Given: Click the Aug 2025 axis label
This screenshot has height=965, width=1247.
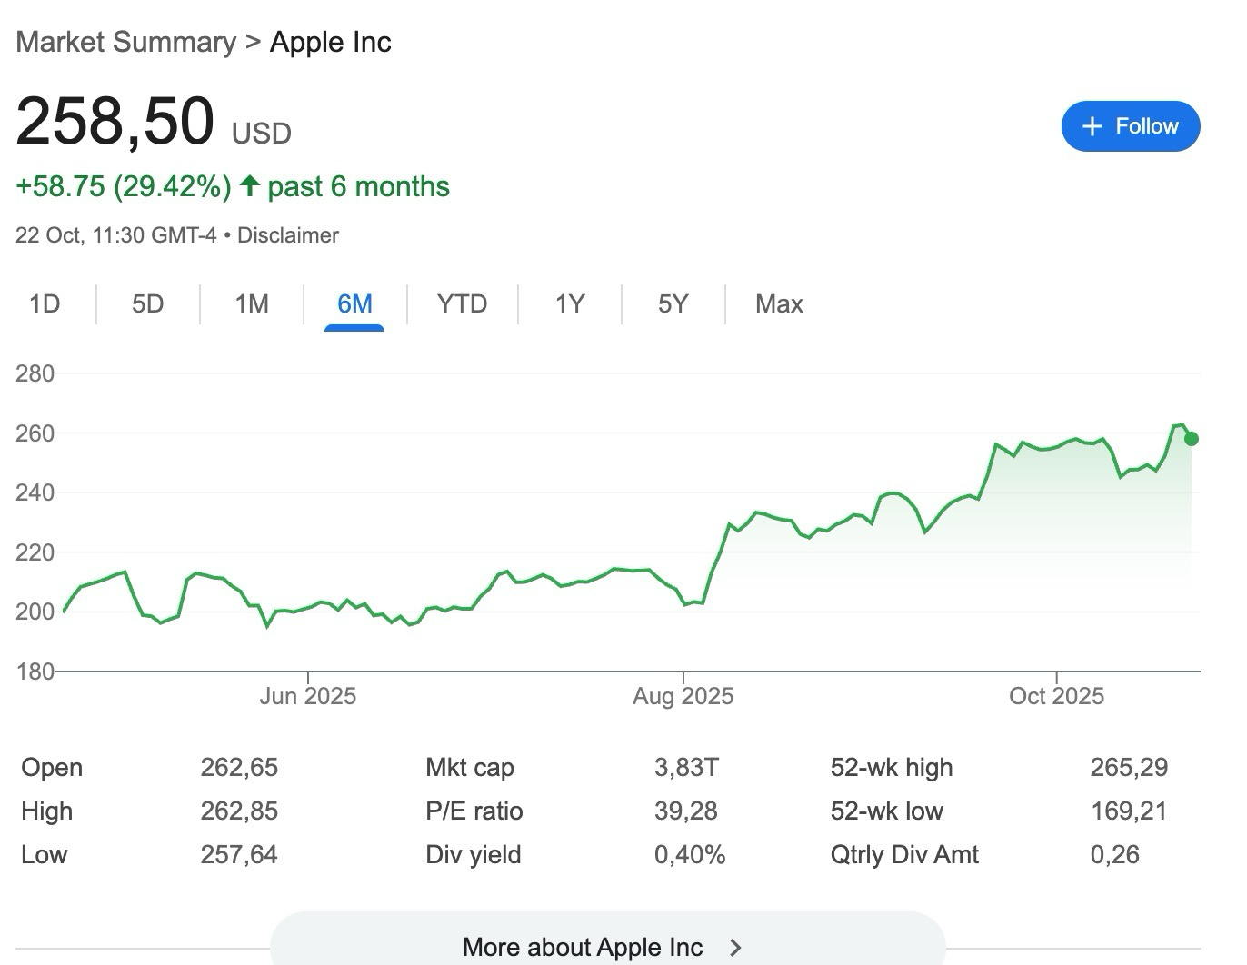Looking at the screenshot, I should 683,696.
